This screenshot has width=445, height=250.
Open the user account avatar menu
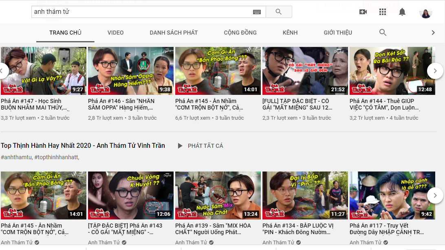(425, 12)
